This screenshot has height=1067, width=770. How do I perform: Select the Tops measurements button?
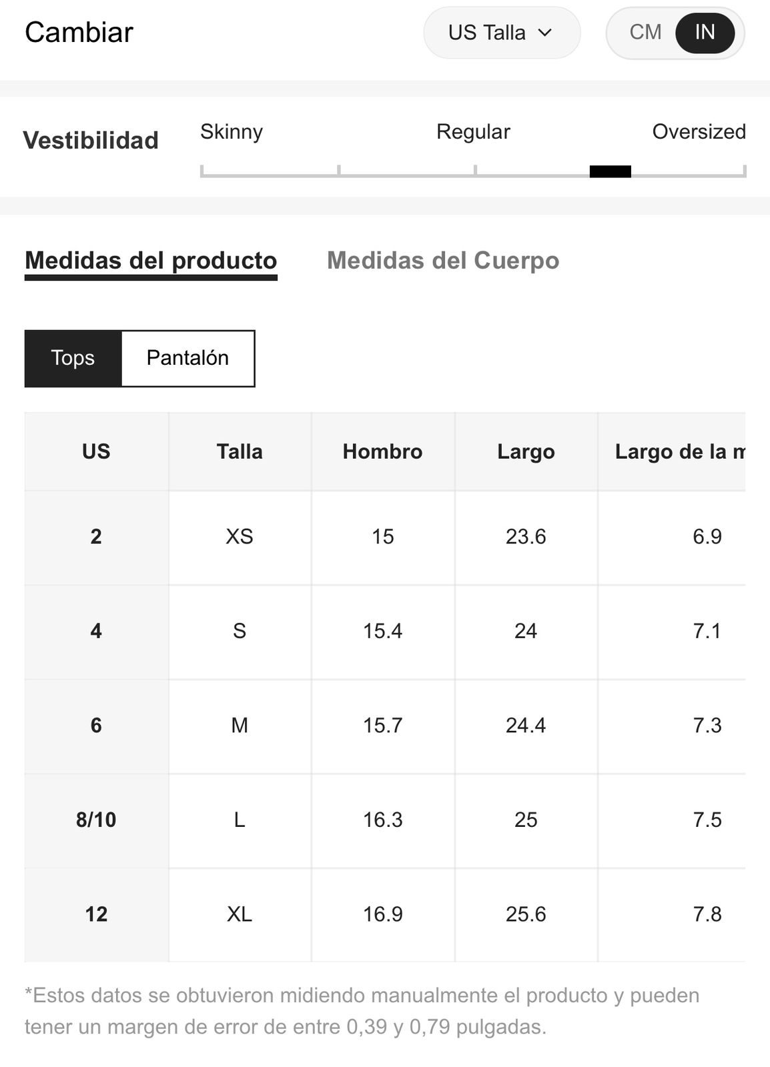(x=73, y=358)
